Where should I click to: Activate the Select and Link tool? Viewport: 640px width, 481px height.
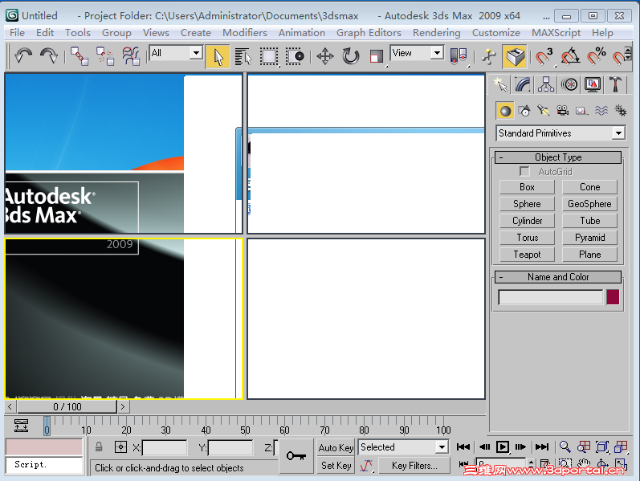coord(79,56)
